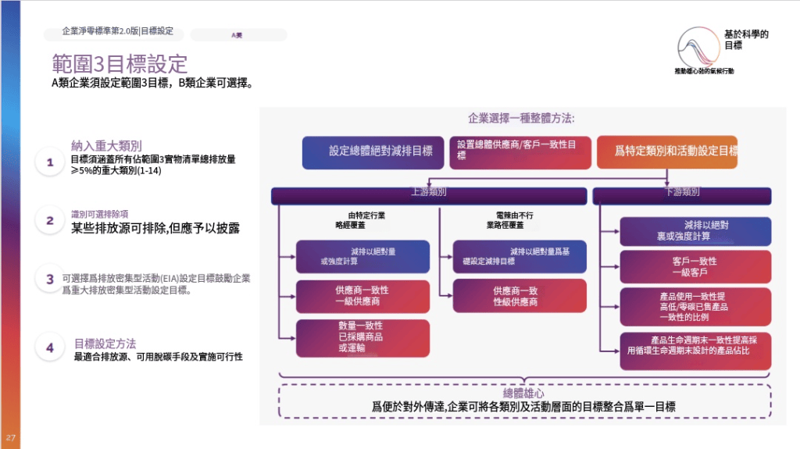Click the numbered circle 1 icon
This screenshot has width=800, height=449.
[50, 162]
